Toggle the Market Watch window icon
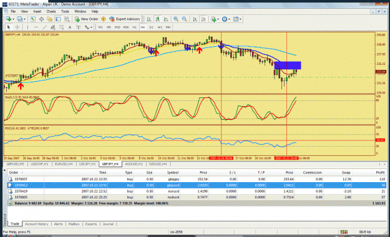Image resolution: width=390 pixels, height=237 pixels. [33, 19]
